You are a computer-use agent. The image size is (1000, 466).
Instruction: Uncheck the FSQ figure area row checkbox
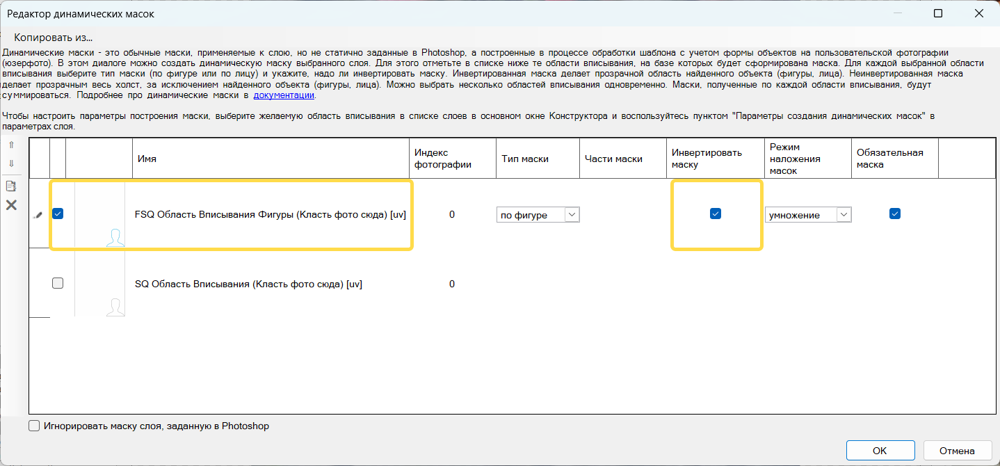pos(58,214)
